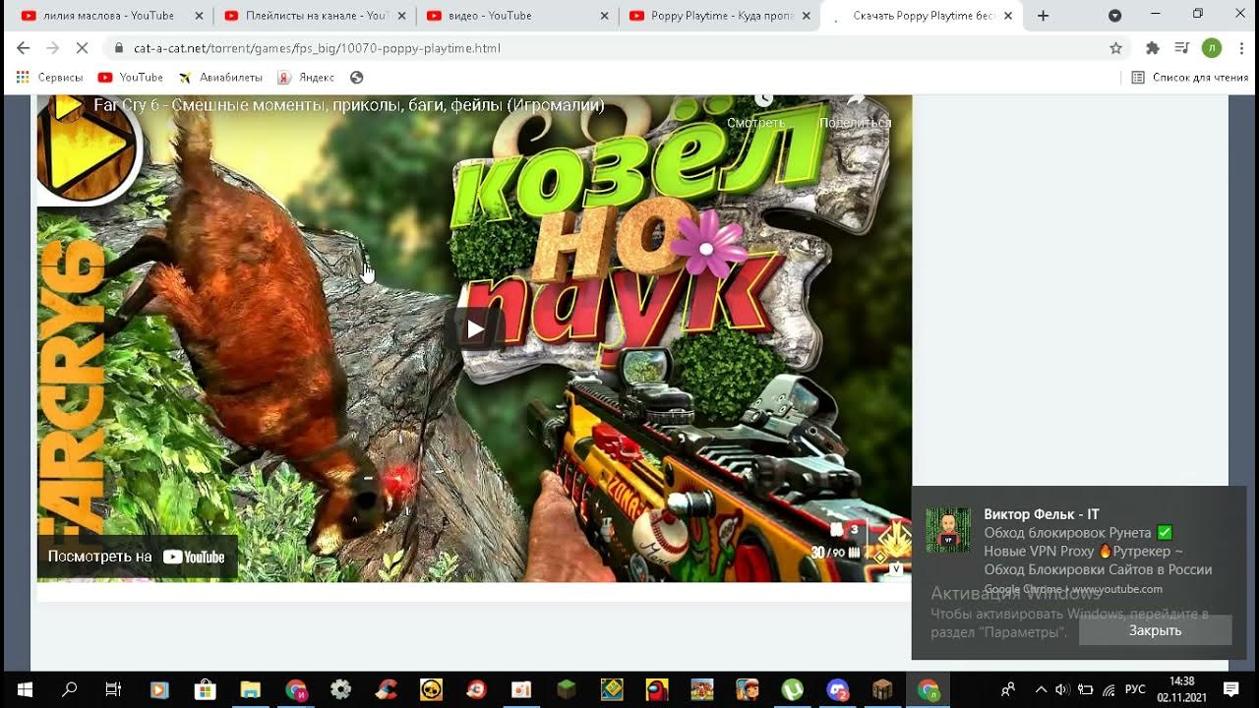1259x708 pixels.
Task: Click the notification sender avatar thumbnail
Action: click(948, 530)
